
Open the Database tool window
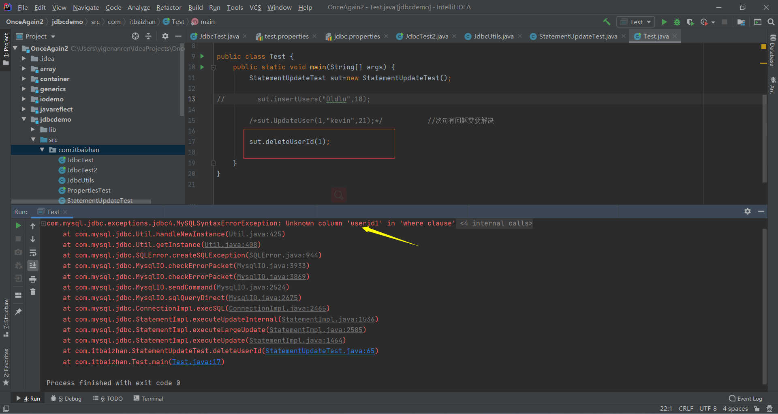773,50
